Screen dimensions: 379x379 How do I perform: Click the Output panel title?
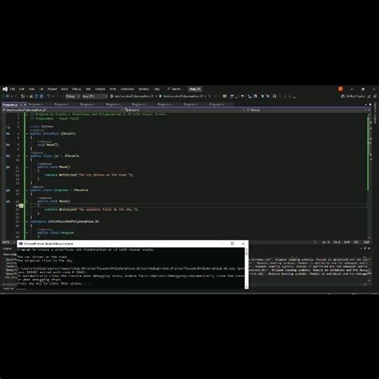[x=7, y=249]
